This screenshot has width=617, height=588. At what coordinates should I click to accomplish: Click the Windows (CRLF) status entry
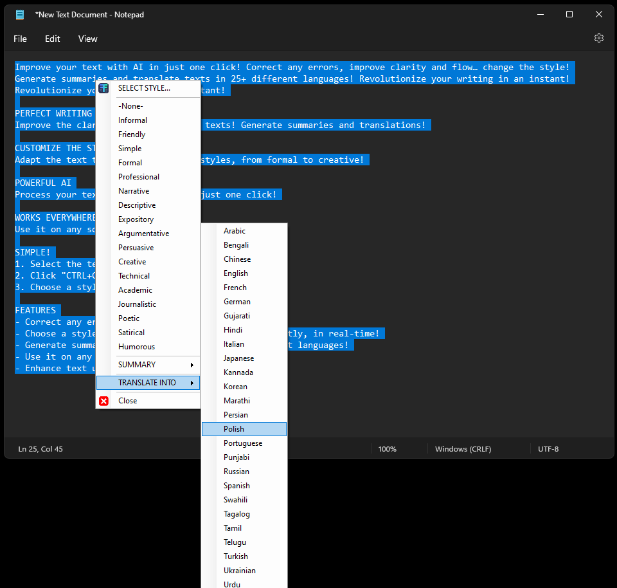(x=463, y=449)
